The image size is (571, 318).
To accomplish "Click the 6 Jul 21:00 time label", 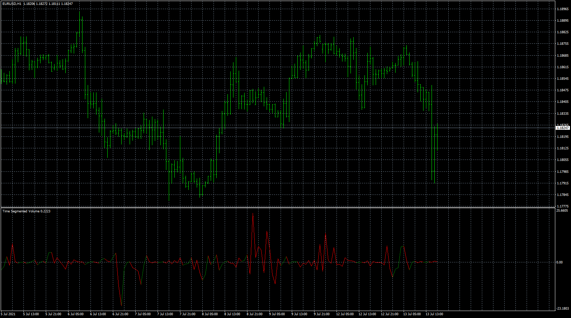I will [x=121, y=314].
